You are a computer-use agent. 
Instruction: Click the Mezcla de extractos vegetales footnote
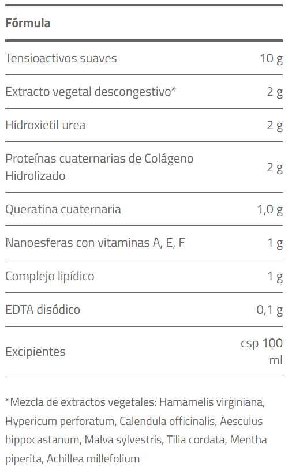(x=81, y=402)
